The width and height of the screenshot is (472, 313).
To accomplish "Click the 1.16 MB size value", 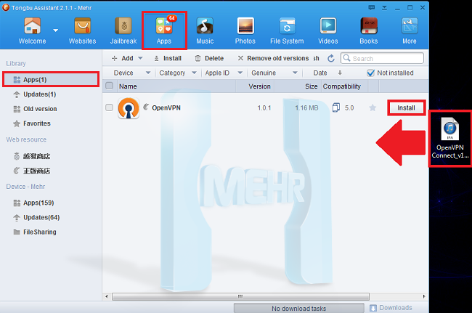I will [306, 107].
